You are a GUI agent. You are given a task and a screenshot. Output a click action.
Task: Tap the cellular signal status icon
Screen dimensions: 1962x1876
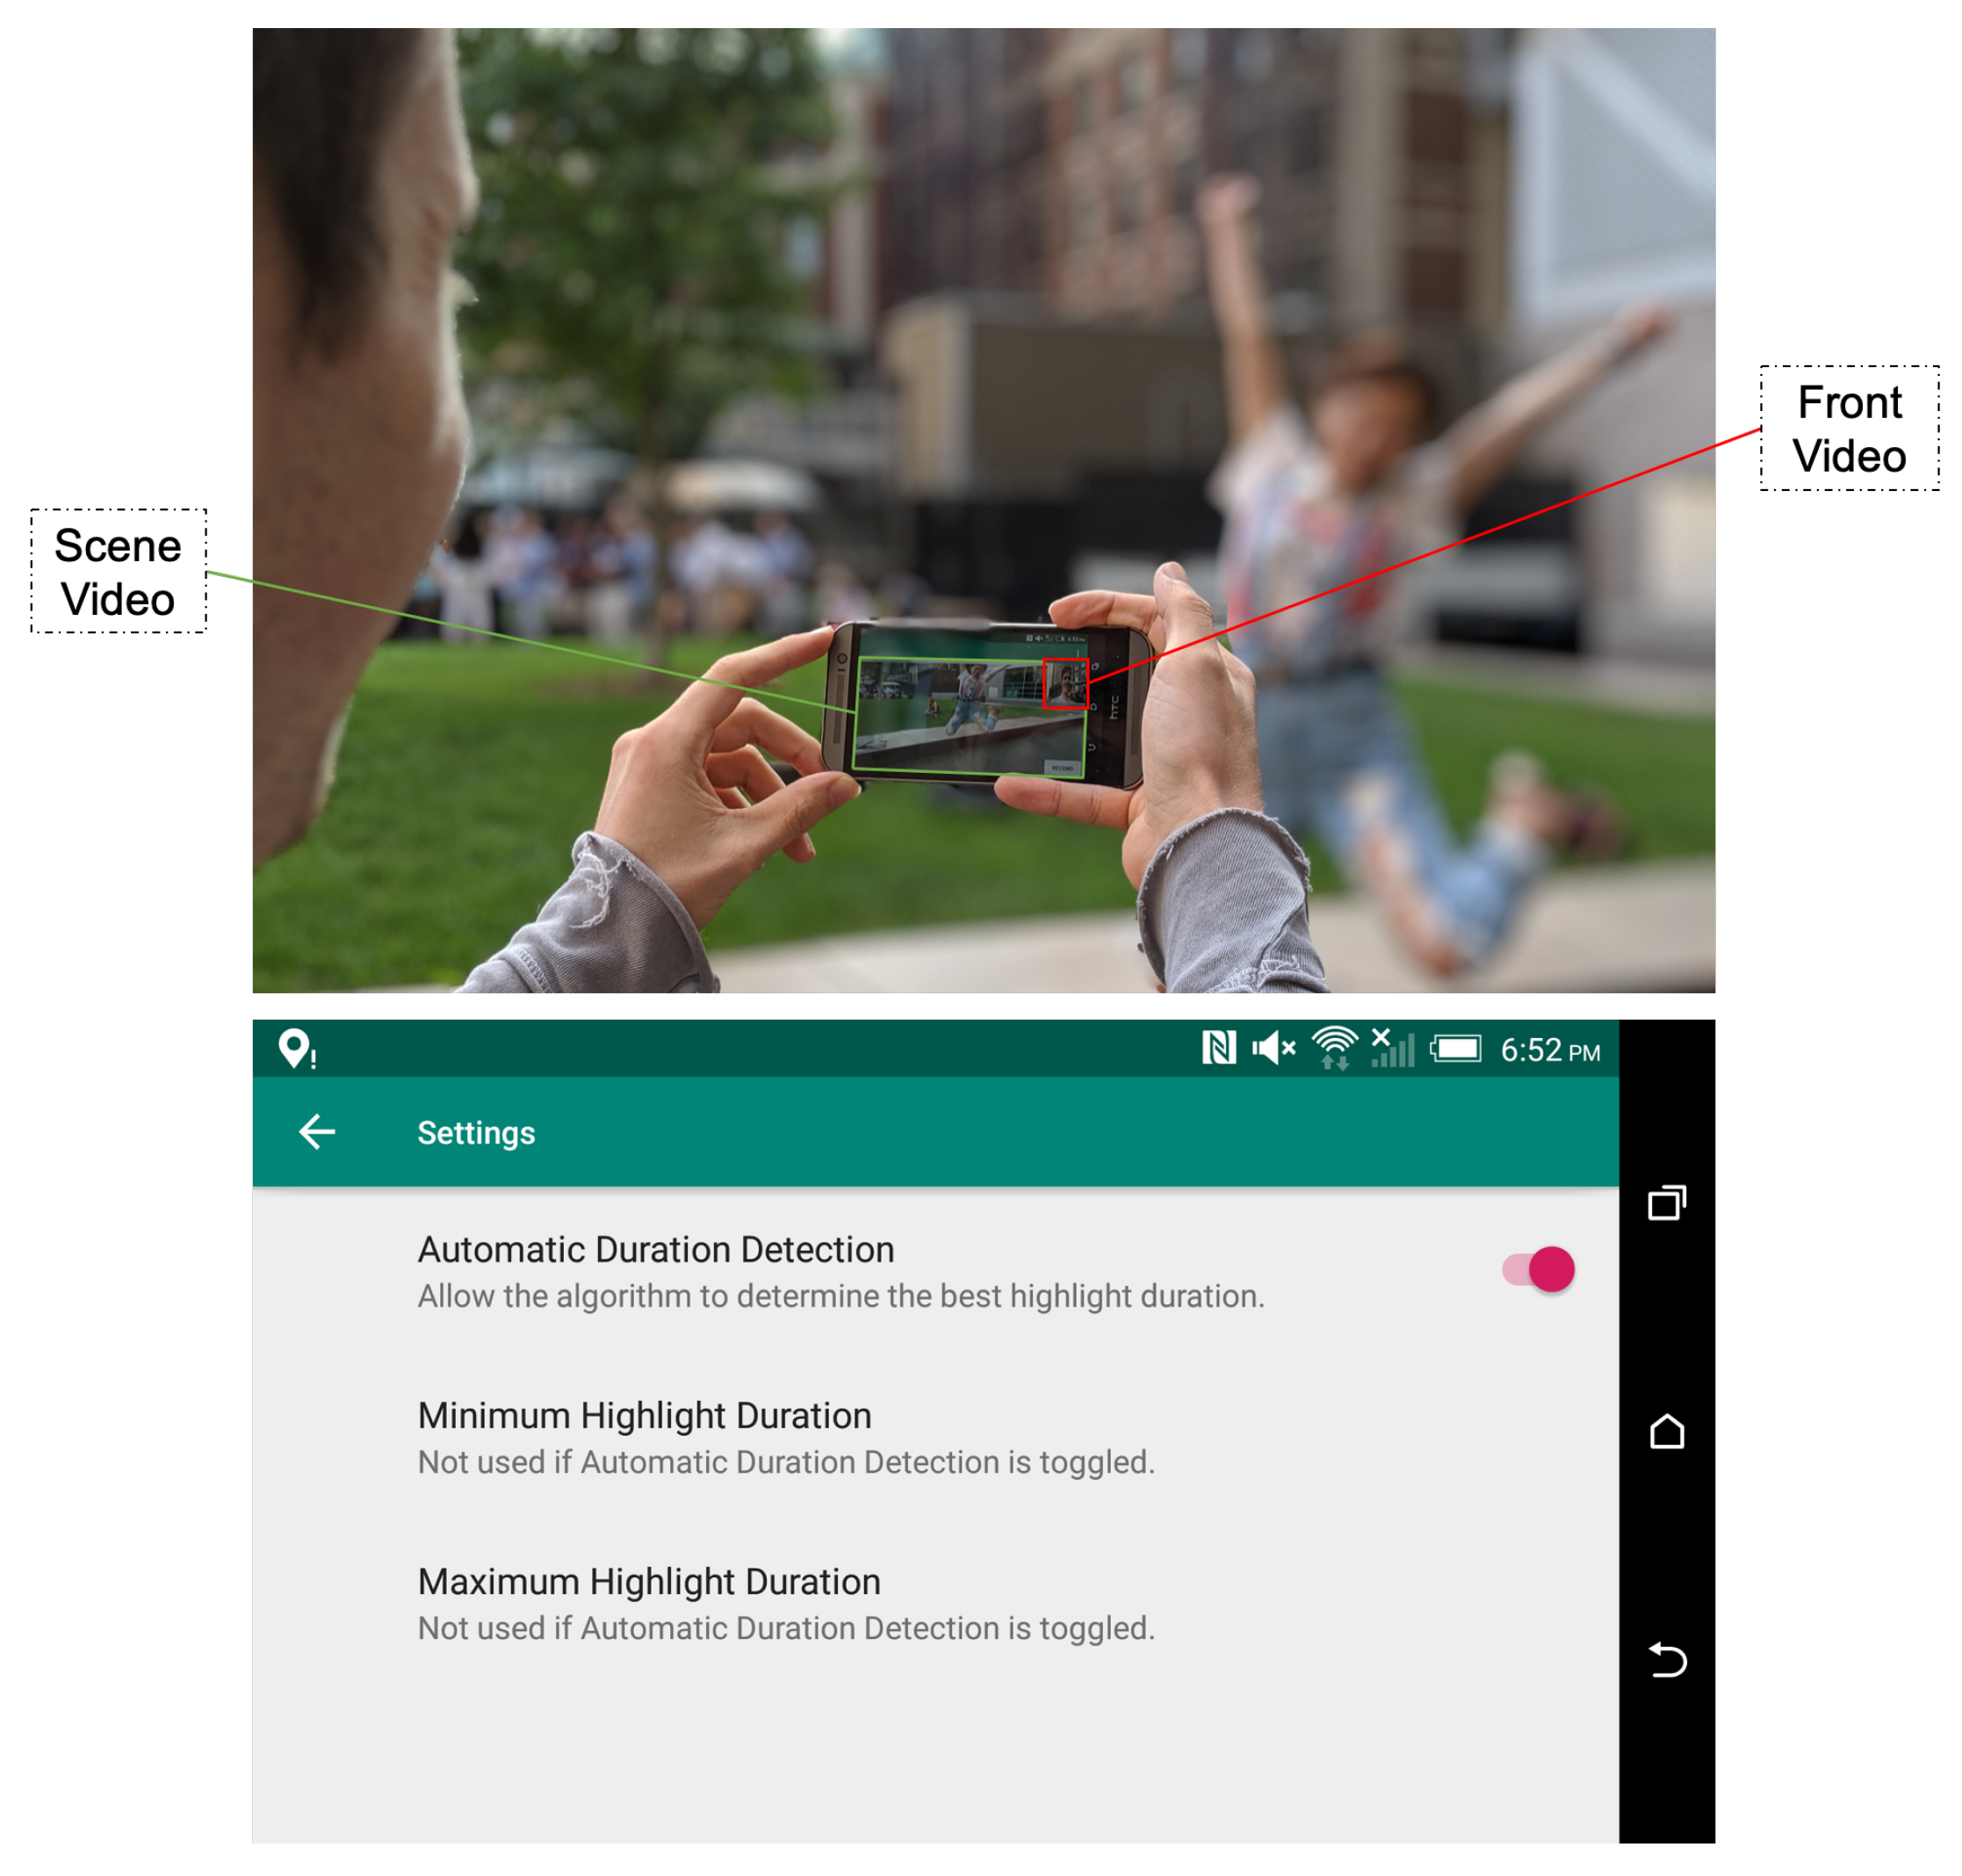(x=1392, y=1048)
